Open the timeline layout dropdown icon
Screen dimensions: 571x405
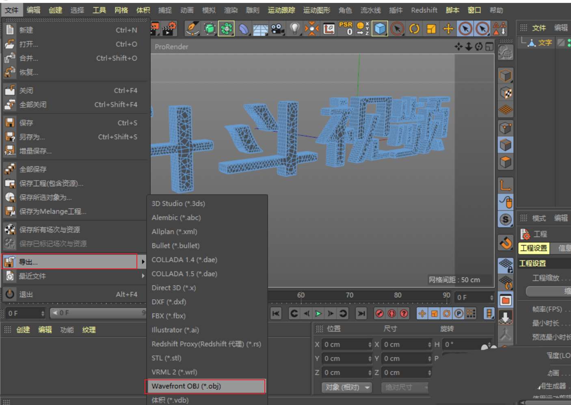(489, 313)
